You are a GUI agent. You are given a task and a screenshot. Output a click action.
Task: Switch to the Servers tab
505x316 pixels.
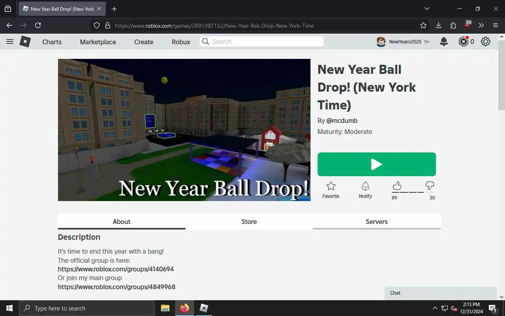pos(377,222)
